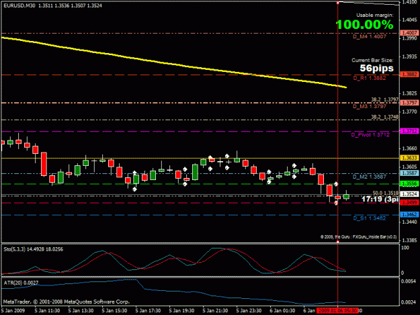Click the yellow moving average line
The height and width of the screenshot is (315, 420).
pos(174,65)
